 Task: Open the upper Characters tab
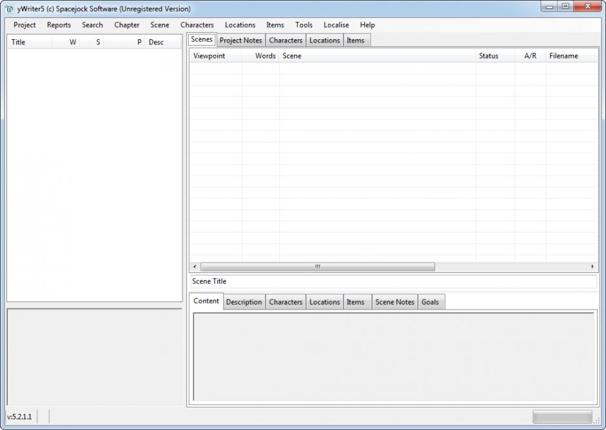286,41
